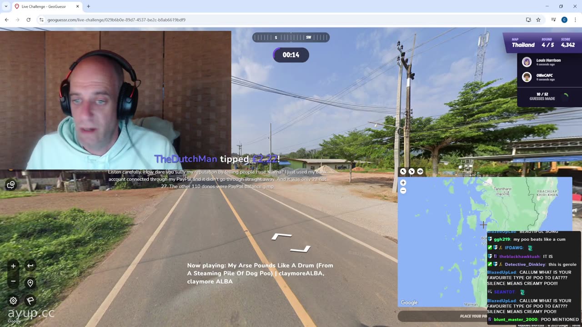Viewport: 582px width, 327px height.
Task: Open the Google logo on the guess map
Action: tap(409, 302)
